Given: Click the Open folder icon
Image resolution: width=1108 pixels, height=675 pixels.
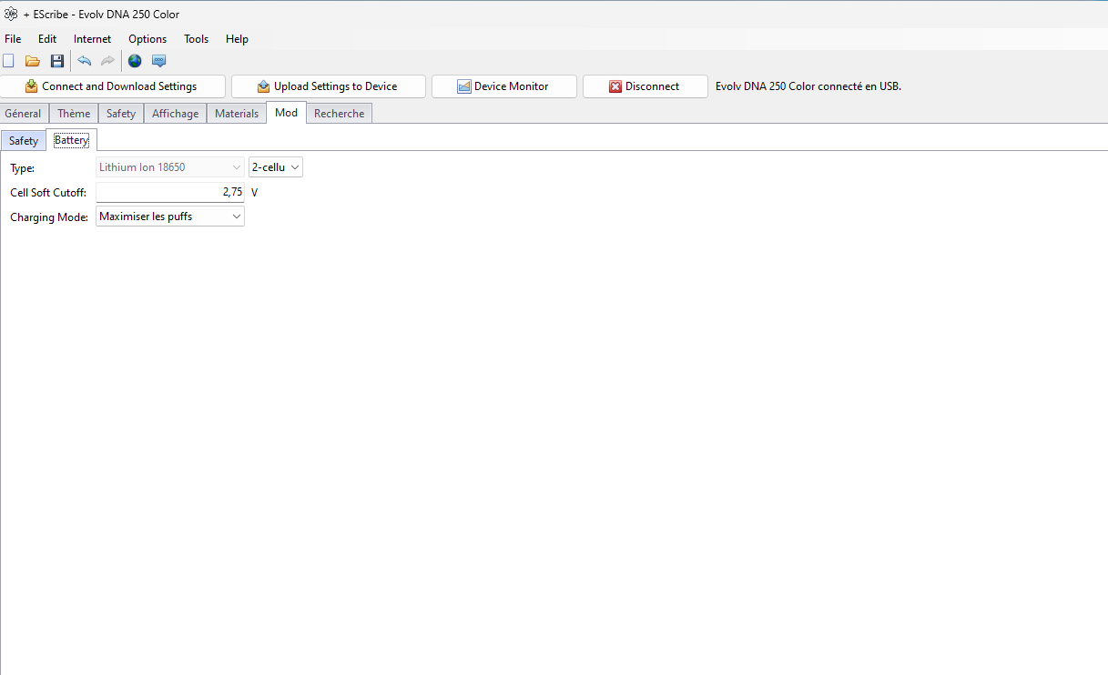Looking at the screenshot, I should [x=33, y=61].
